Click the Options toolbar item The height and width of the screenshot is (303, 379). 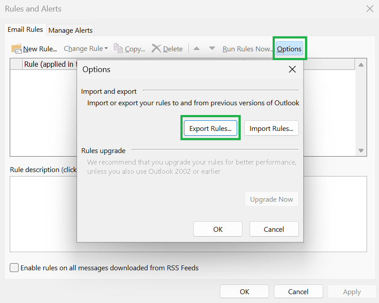pyautogui.click(x=289, y=49)
